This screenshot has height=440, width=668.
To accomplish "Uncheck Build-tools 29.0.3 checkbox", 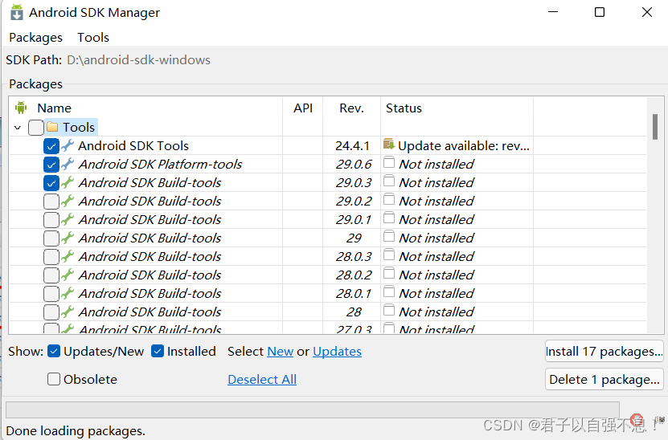I will point(51,183).
